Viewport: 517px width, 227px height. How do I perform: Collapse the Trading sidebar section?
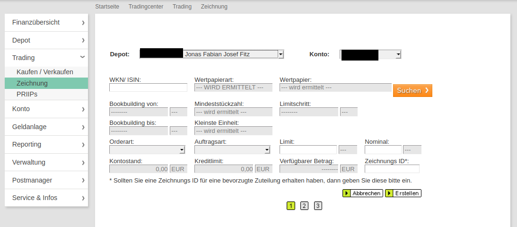pyautogui.click(x=46, y=58)
